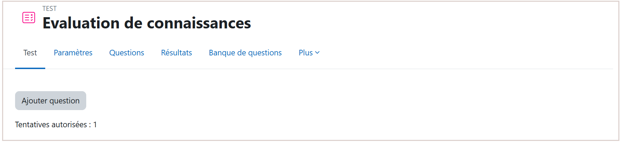Click the Tentatives autorisées : 1 text

click(56, 124)
